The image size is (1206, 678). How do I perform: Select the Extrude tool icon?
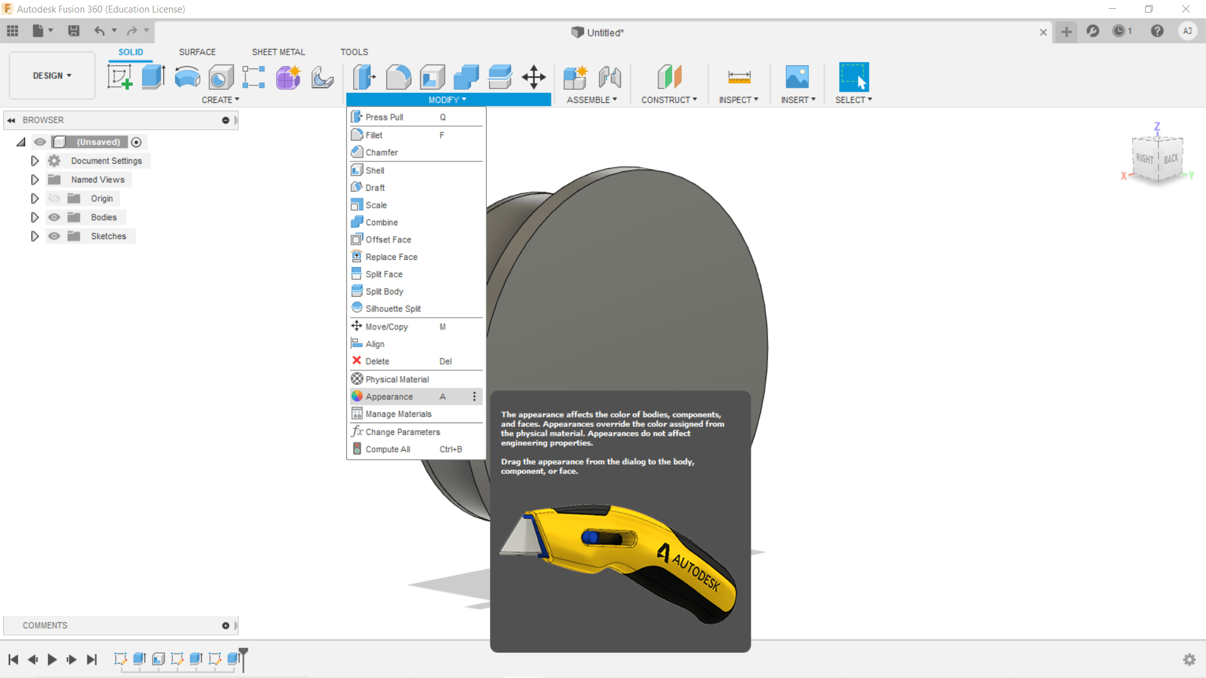tap(153, 77)
